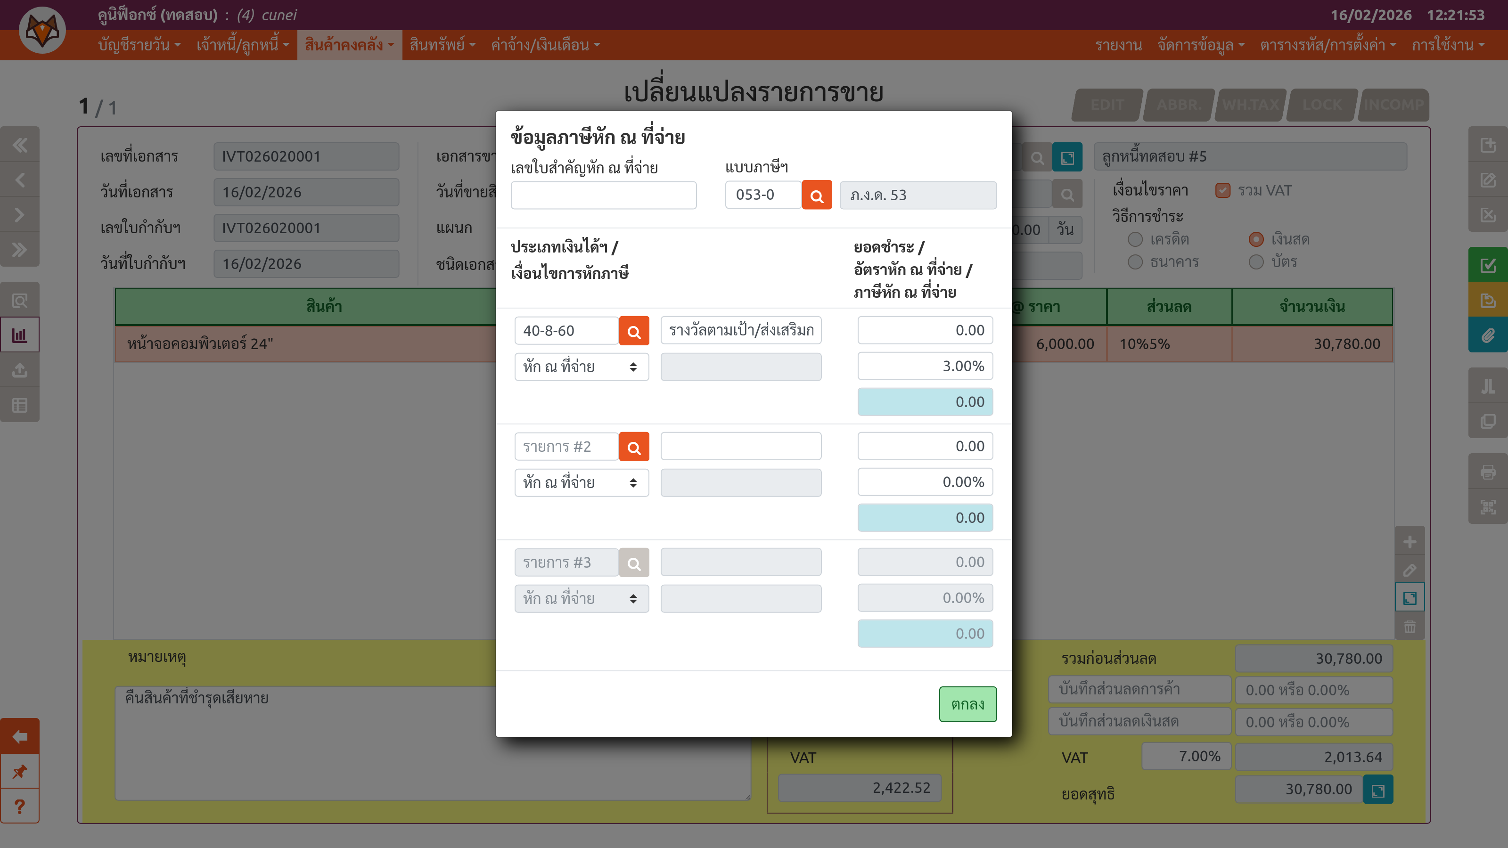Viewport: 1508px width, 848px height.
Task: Click the pin icon in left sidebar
Action: tap(20, 771)
